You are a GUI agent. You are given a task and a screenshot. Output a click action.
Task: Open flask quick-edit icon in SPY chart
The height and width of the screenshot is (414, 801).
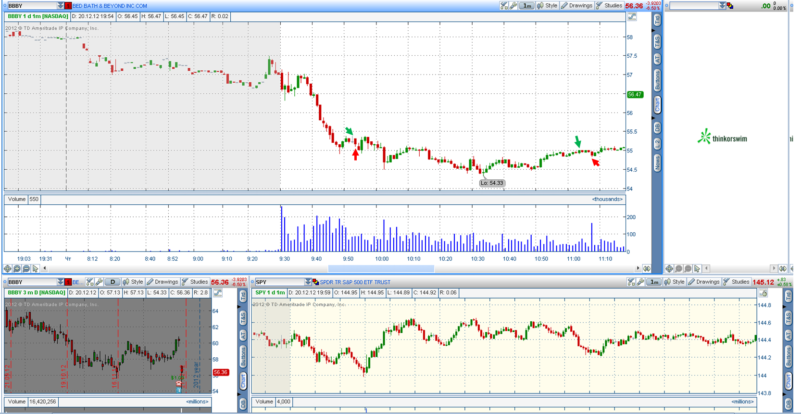tap(631, 282)
